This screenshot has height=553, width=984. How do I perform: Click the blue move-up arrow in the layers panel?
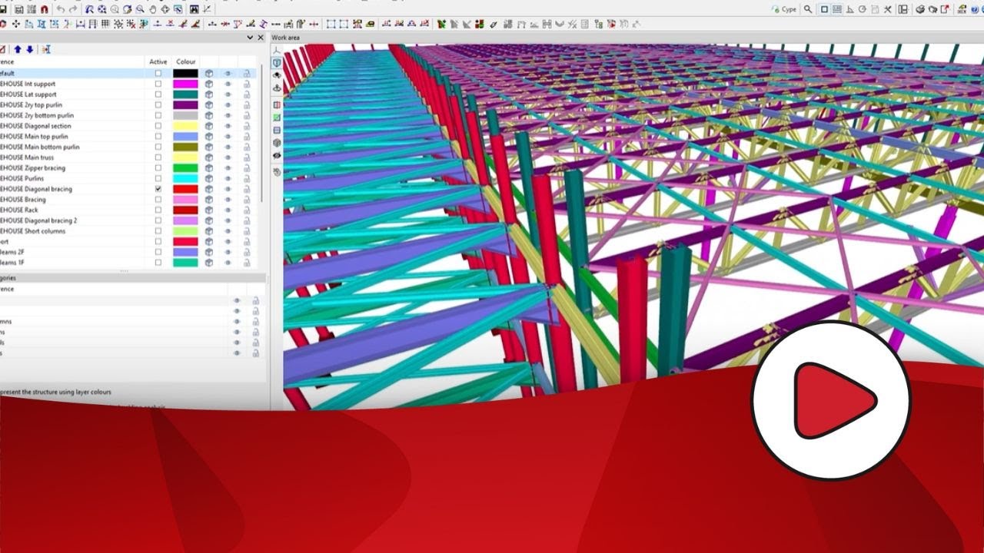tap(18, 50)
